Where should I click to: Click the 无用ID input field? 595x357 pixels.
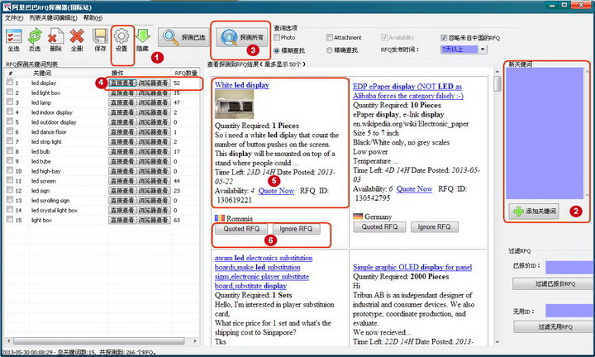tap(570, 311)
